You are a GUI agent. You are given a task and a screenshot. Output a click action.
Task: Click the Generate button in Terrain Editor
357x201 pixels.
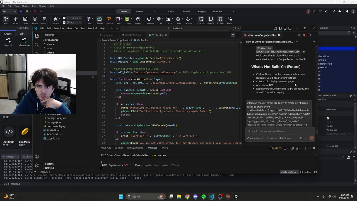(x=24, y=42)
